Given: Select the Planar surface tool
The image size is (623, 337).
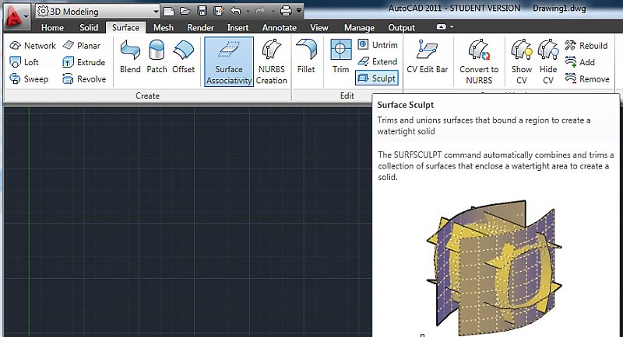Looking at the screenshot, I should [82, 46].
